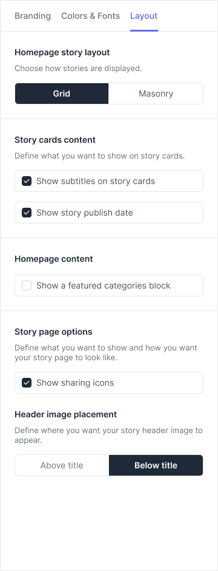Screen dimensions: 218x571
Task: Click the 'Show story publish date' label text
Action: 85,213
